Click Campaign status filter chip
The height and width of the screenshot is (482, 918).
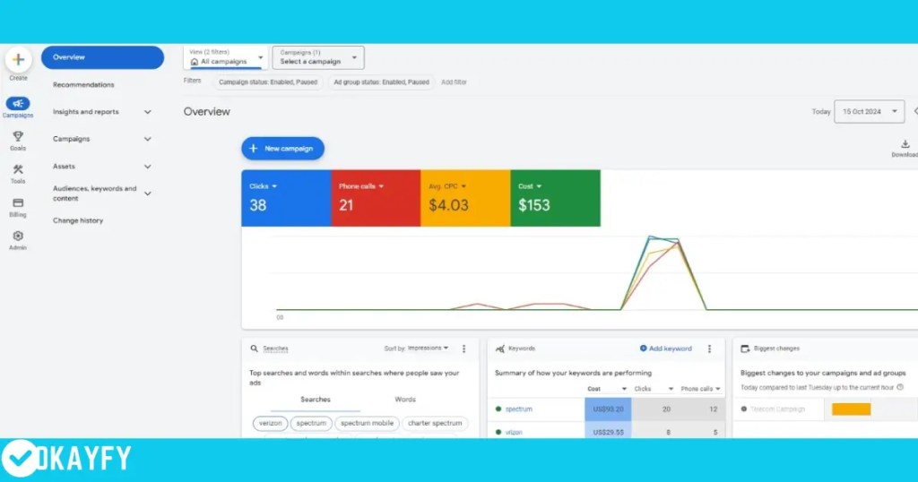point(268,82)
